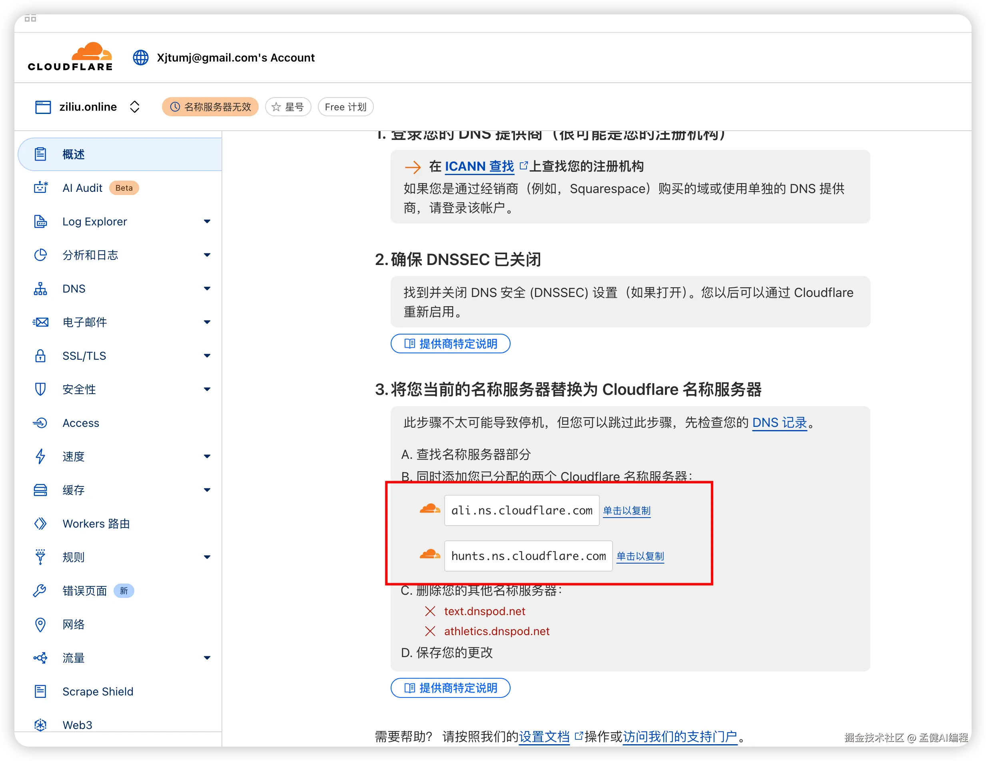
Task: Expand the Log Explorer menu arrow
Action: click(x=207, y=221)
